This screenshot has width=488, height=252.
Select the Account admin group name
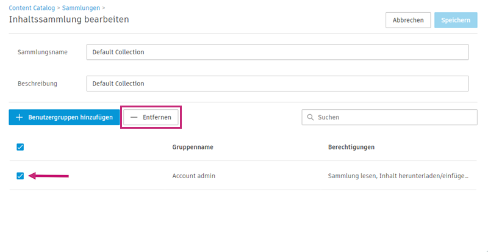(193, 176)
